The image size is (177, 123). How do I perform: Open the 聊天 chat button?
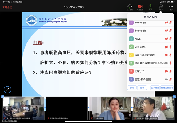coord(132,88)
